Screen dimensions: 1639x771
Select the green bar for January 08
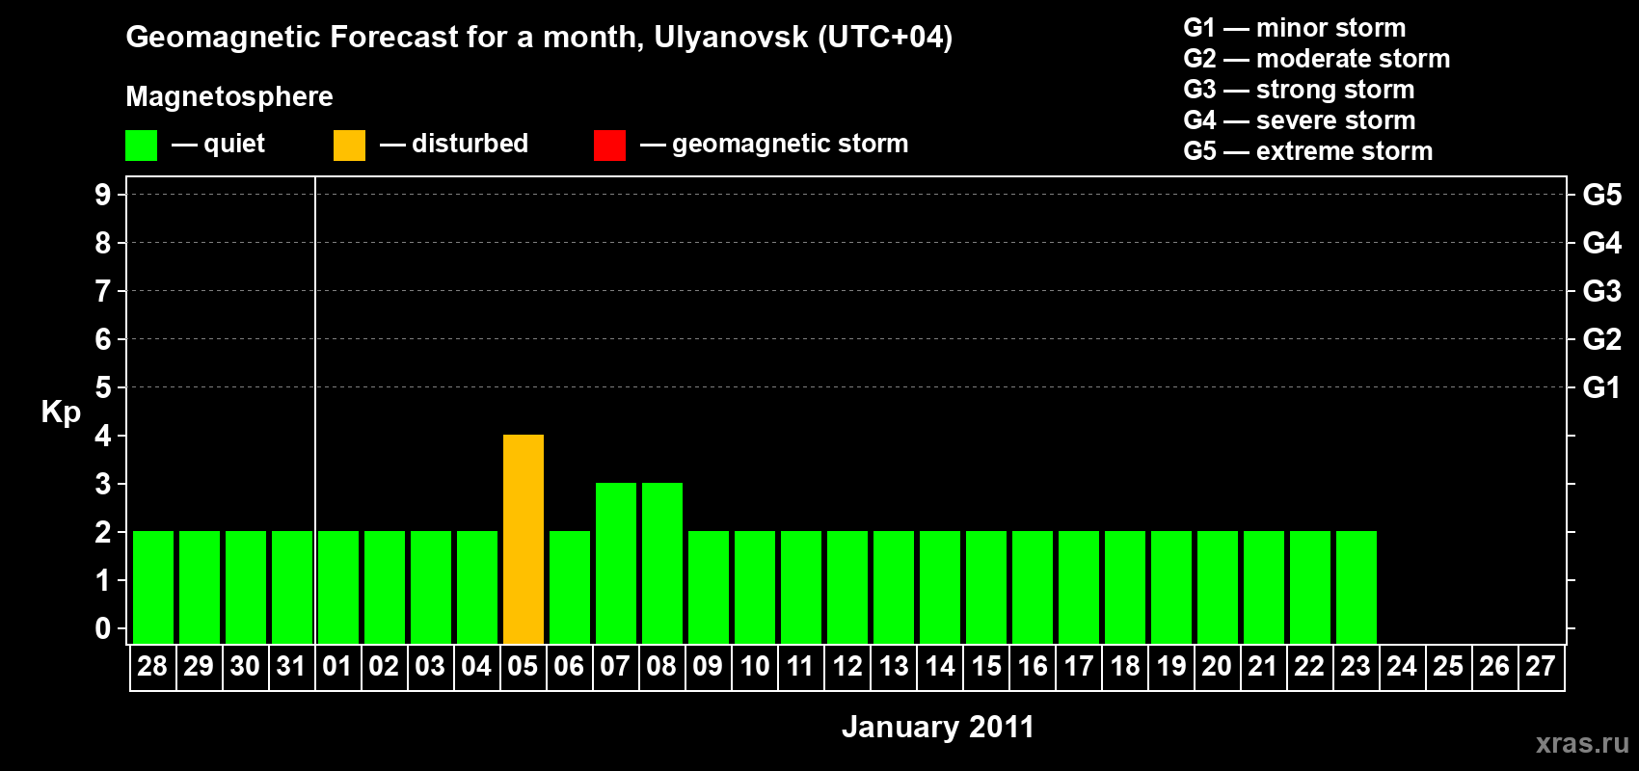662,563
